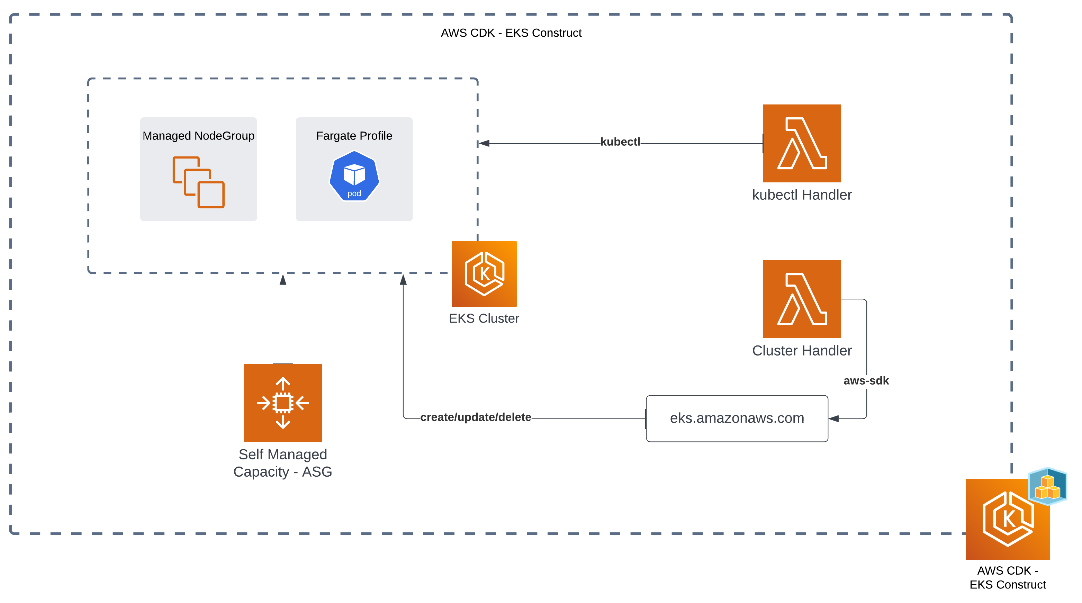This screenshot has height=603, width=1082.
Task: Select the EKS Cluster icon
Action: click(484, 274)
